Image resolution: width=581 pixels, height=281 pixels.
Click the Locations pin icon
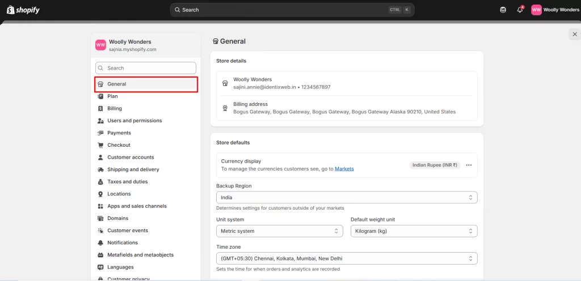tap(100, 194)
